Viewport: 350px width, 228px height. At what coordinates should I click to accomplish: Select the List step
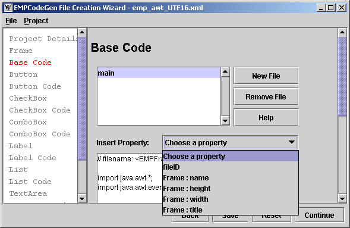(18, 170)
